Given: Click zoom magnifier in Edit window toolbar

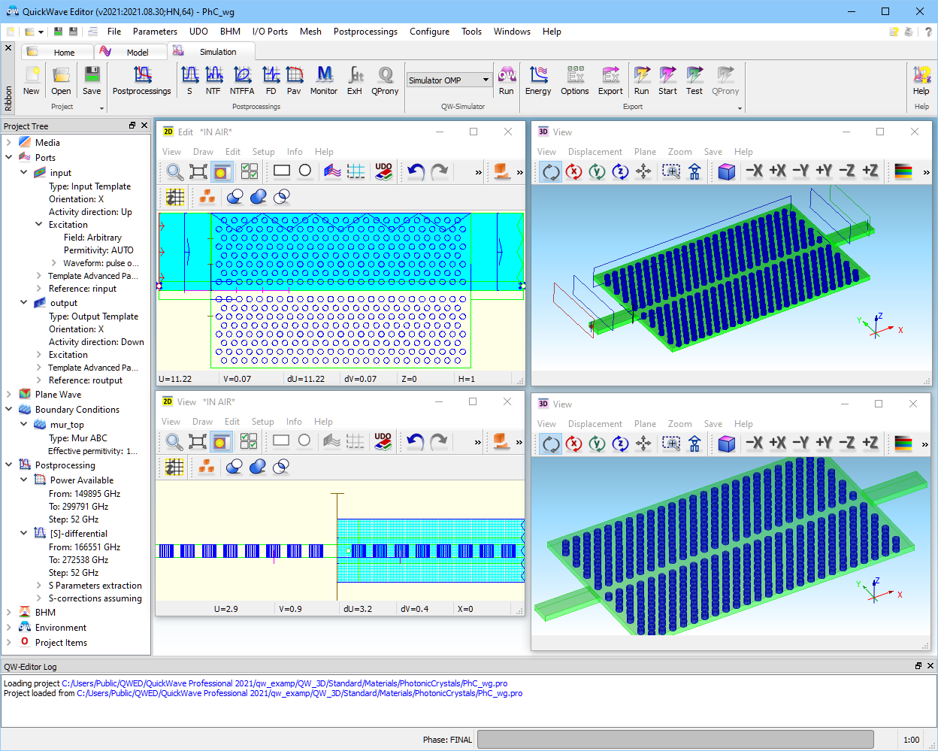Looking at the screenshot, I should point(174,171).
